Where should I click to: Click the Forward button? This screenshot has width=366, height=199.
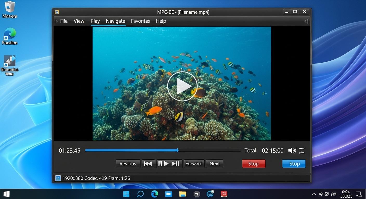[194, 164]
